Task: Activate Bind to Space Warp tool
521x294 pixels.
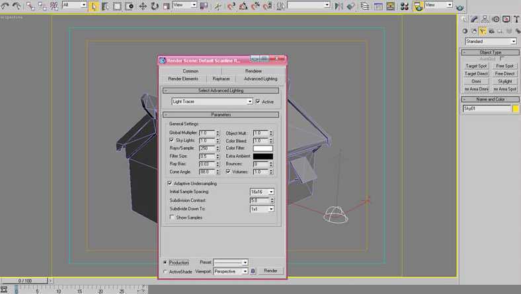Action: [x=54, y=6]
